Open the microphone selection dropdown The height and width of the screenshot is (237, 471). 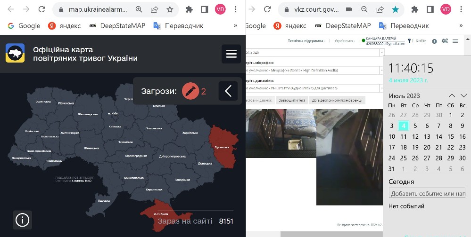[315, 71]
